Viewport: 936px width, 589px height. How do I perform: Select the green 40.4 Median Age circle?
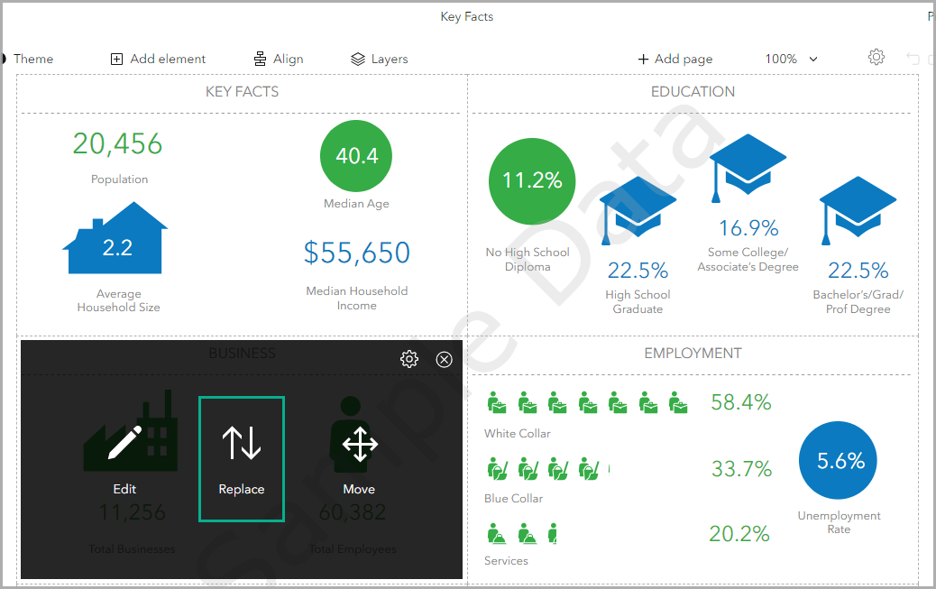[x=356, y=156]
